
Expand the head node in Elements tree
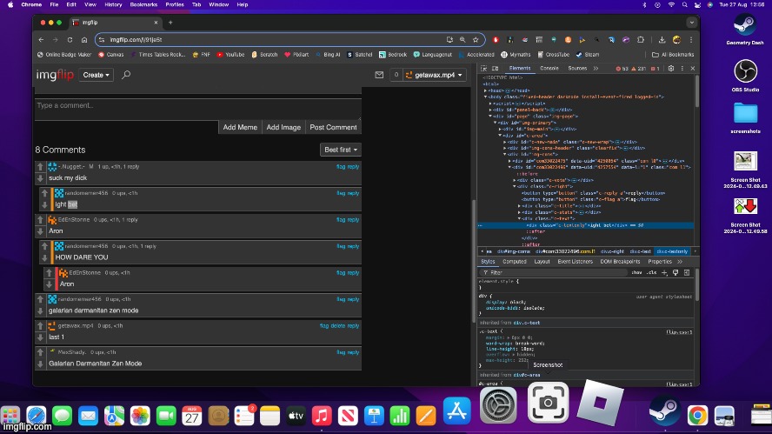[x=485, y=90]
